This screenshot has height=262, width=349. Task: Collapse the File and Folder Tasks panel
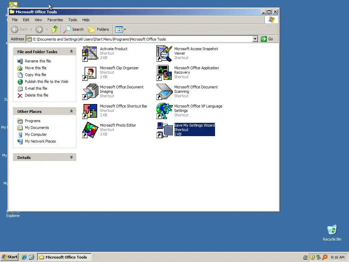coord(71,52)
